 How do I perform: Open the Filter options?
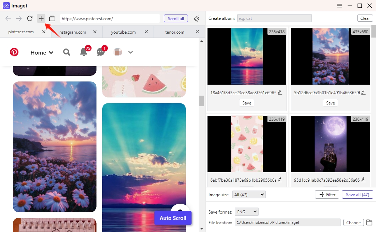327,195
